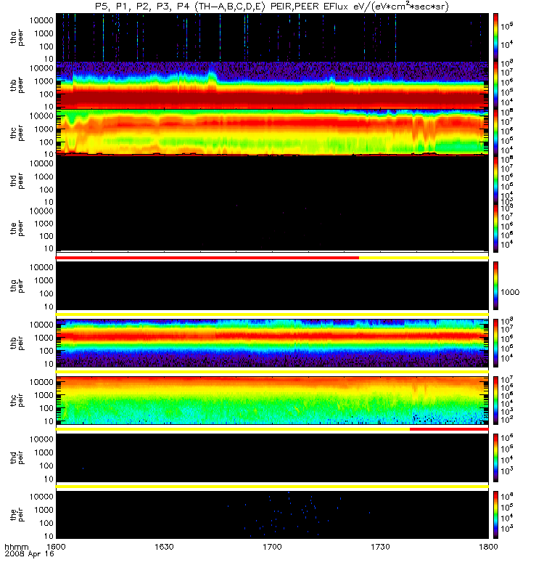Click the color bar beside 'the peer' panel
544x581 pixels.
click(495, 228)
